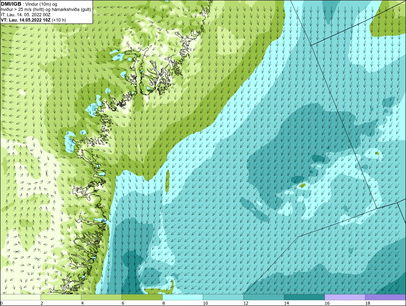This screenshot has height=306, width=406.
Task: Click the 10–12 m/s light teal legend swatch
Action: point(223,297)
